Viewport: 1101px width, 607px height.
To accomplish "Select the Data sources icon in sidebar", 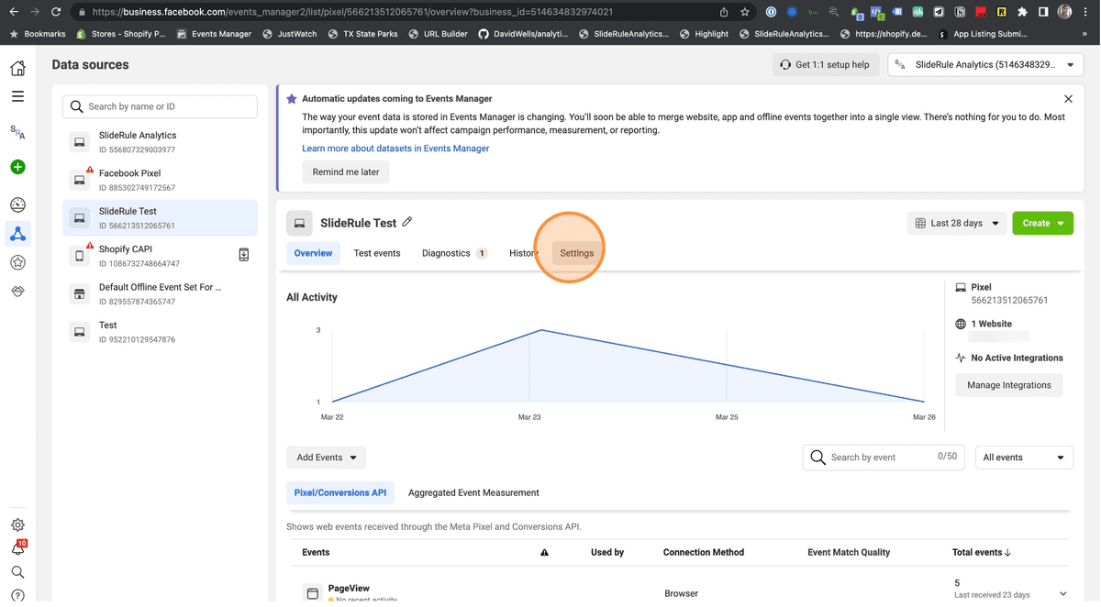I will click(x=17, y=234).
